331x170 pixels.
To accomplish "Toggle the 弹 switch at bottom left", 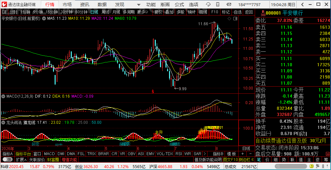I will pos(7,159).
